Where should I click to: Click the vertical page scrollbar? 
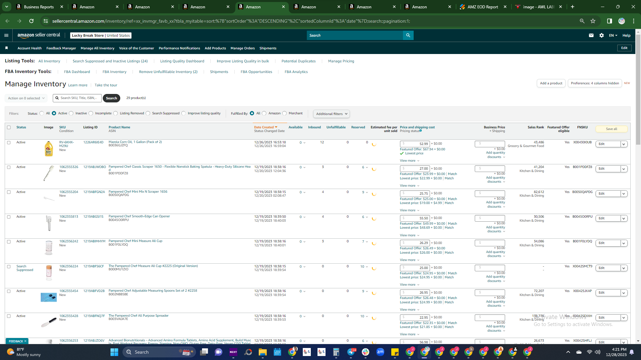[x=638, y=90]
